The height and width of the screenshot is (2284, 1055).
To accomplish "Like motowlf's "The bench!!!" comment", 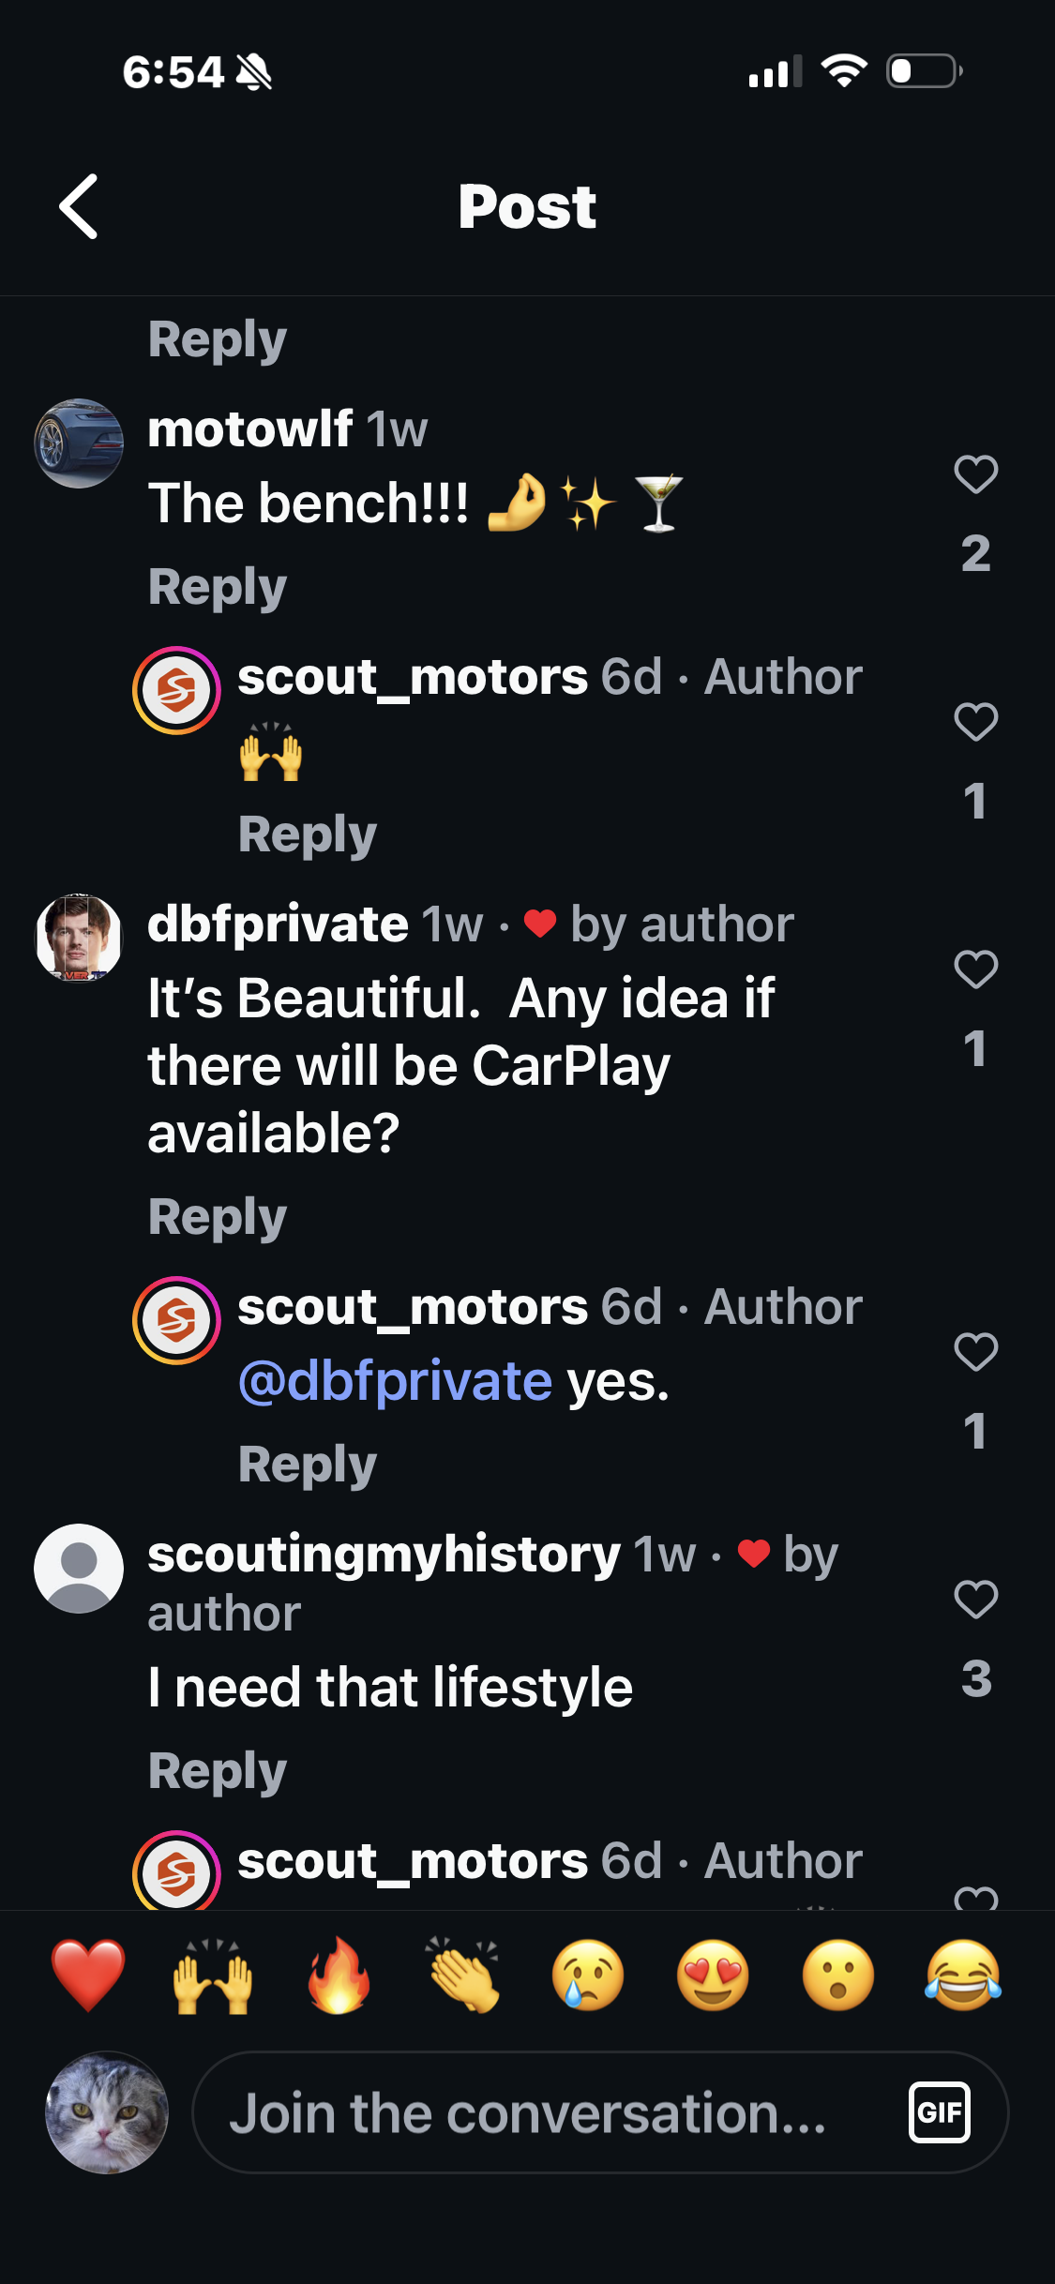I will (975, 474).
